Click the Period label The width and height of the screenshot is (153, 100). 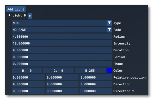click(x=119, y=57)
